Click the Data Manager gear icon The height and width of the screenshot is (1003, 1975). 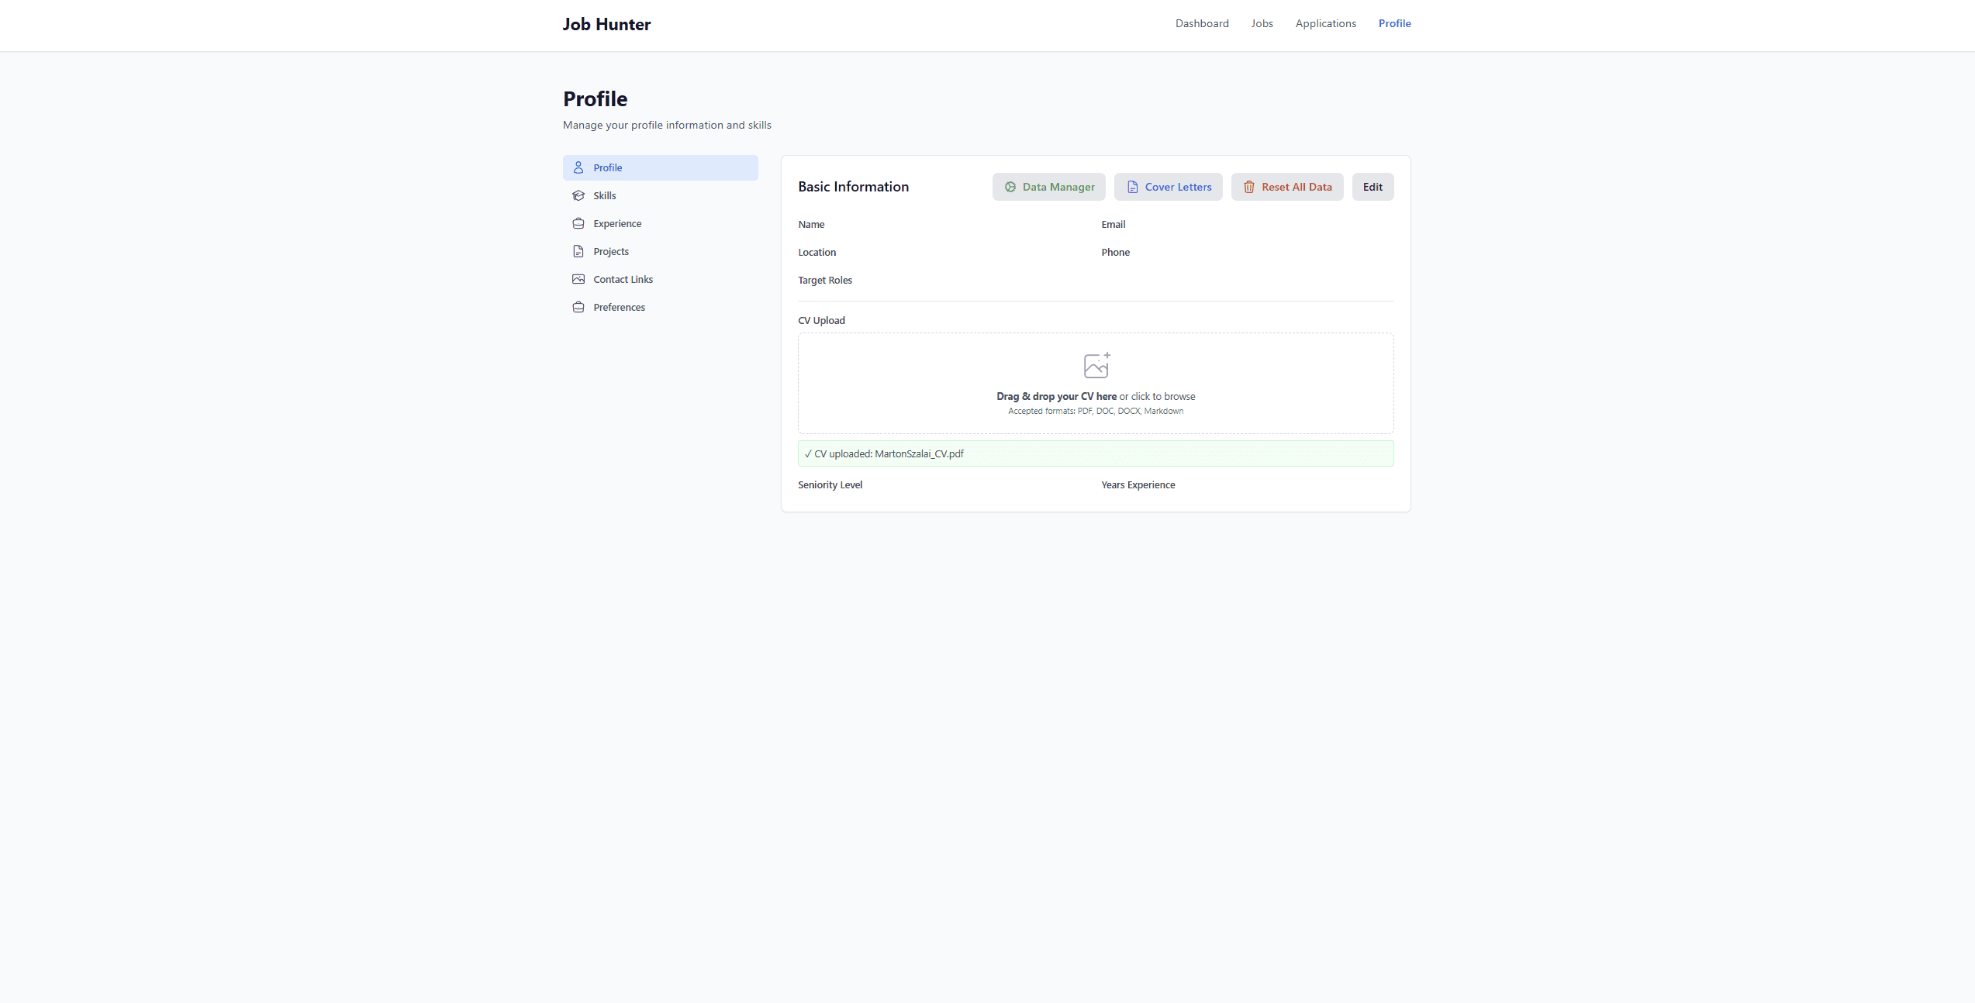pyautogui.click(x=1010, y=187)
